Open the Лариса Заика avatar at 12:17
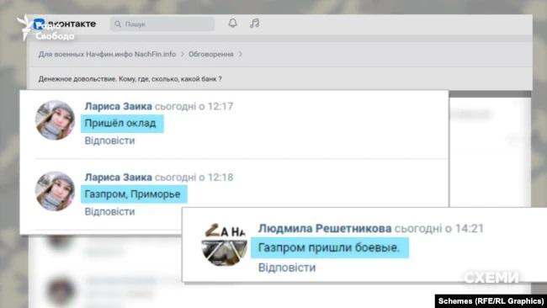This screenshot has width=547, height=308. pyautogui.click(x=55, y=120)
